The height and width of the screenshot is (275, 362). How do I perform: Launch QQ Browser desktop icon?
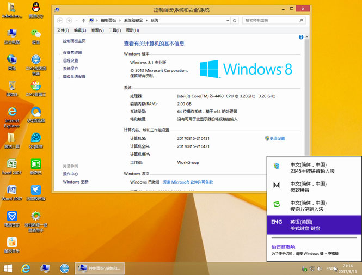[x=36, y=114]
